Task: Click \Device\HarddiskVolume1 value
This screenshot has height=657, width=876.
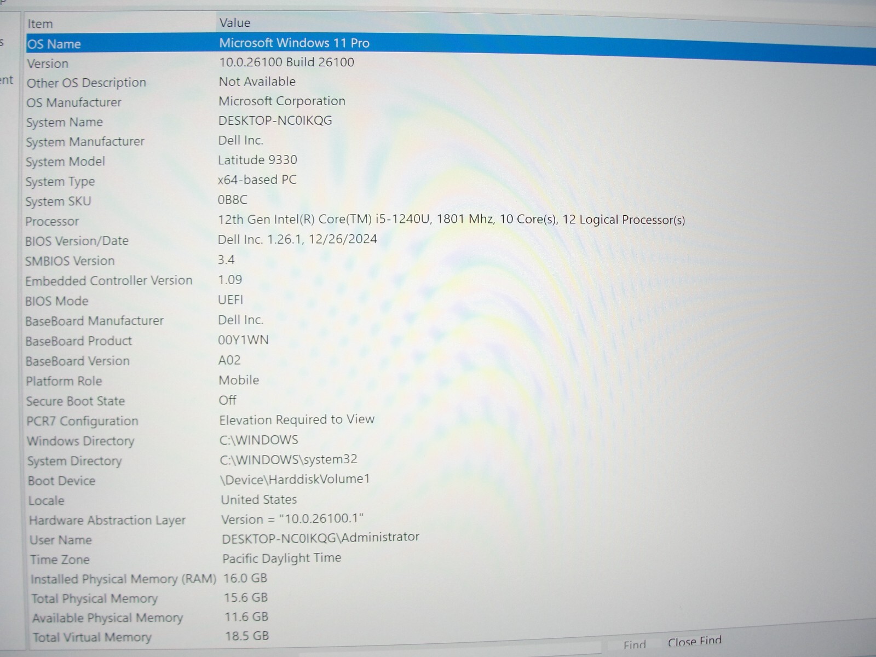Action: tap(295, 479)
